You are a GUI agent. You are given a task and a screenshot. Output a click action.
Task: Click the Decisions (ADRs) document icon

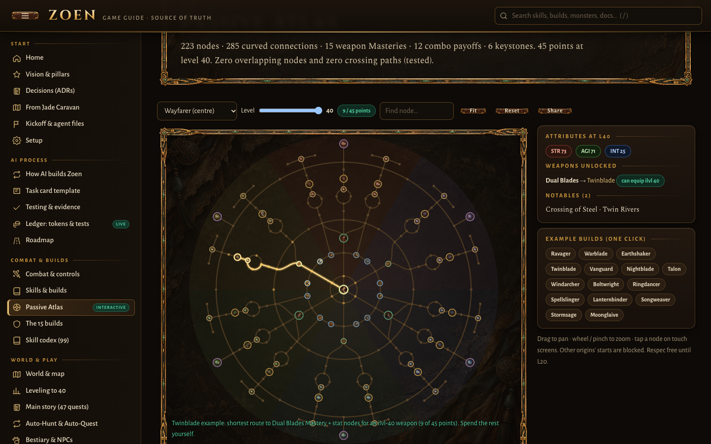click(17, 91)
